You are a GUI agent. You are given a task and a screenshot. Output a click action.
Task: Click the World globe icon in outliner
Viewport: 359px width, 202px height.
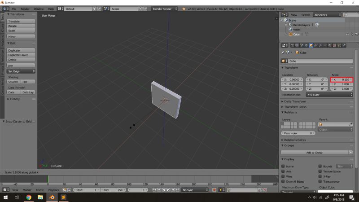coord(290,30)
